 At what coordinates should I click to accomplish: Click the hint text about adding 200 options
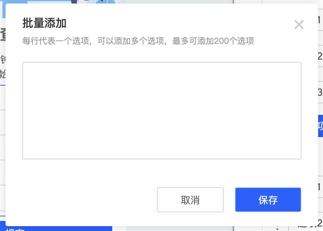[138, 41]
